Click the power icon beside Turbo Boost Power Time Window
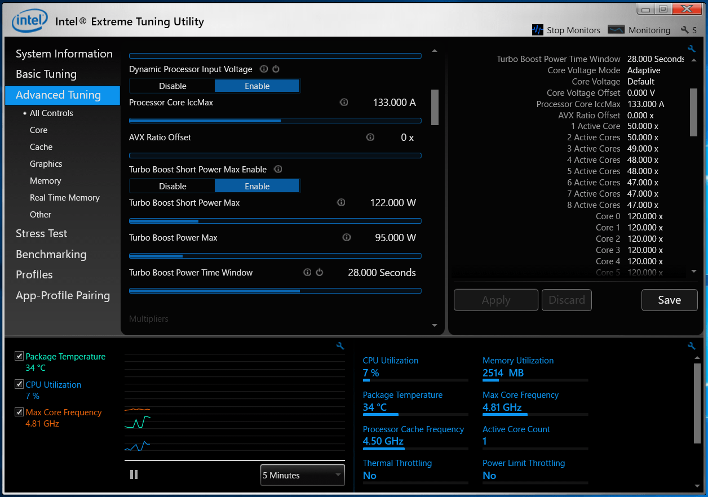Image resolution: width=708 pixels, height=497 pixels. click(320, 272)
